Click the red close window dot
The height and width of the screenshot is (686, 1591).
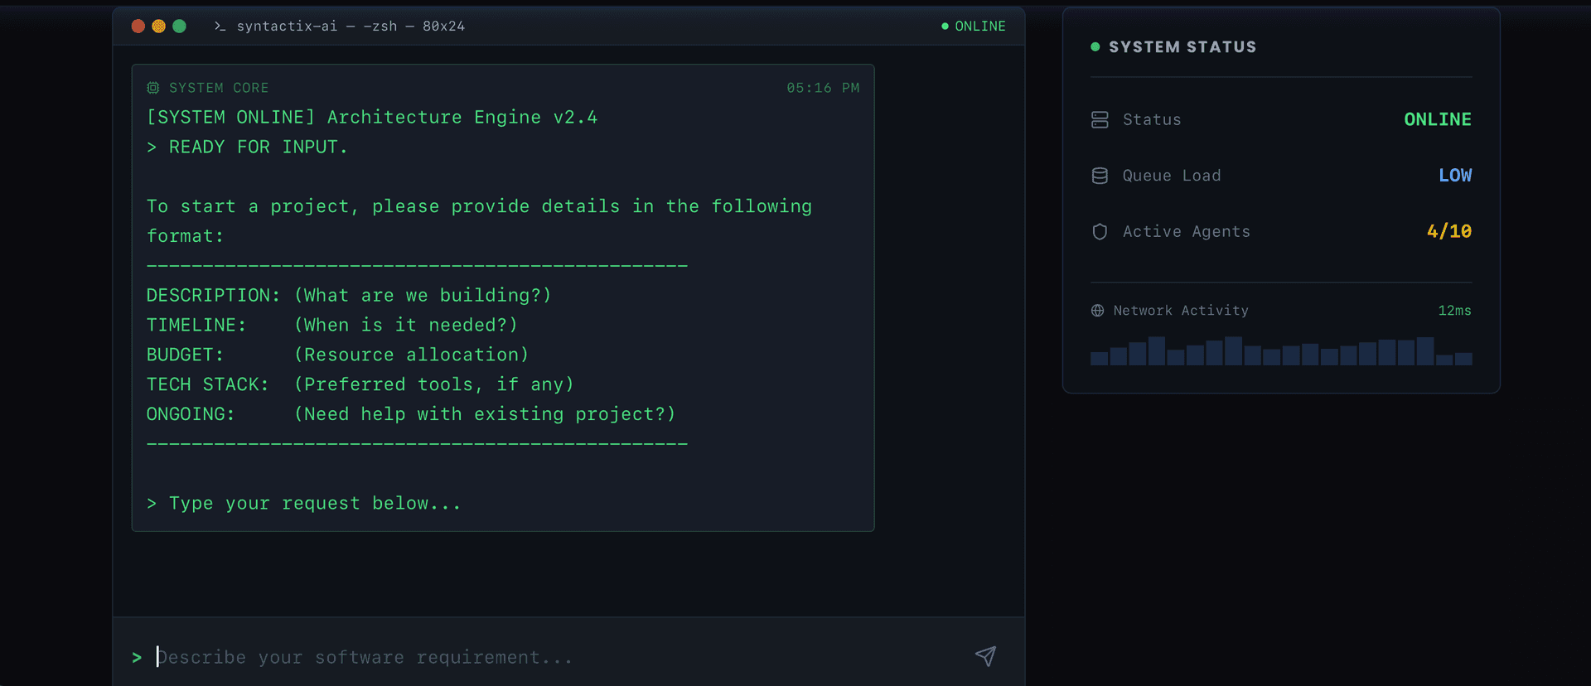pyautogui.click(x=138, y=27)
